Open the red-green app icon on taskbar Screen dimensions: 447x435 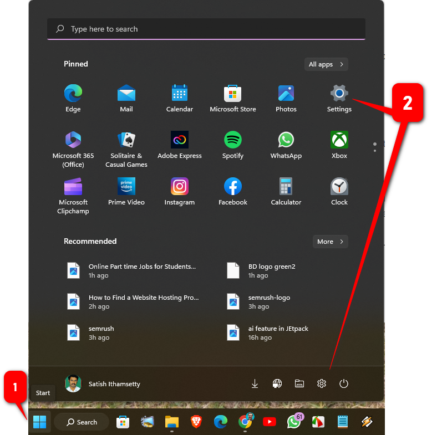pyautogui.click(x=318, y=422)
